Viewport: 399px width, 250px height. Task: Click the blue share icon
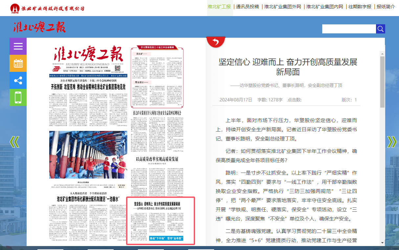click(18, 80)
